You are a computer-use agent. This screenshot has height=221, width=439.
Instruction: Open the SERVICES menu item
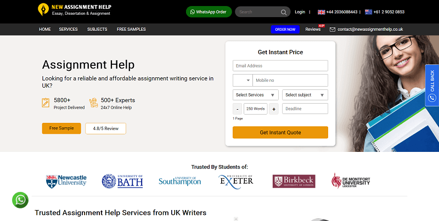coord(69,29)
